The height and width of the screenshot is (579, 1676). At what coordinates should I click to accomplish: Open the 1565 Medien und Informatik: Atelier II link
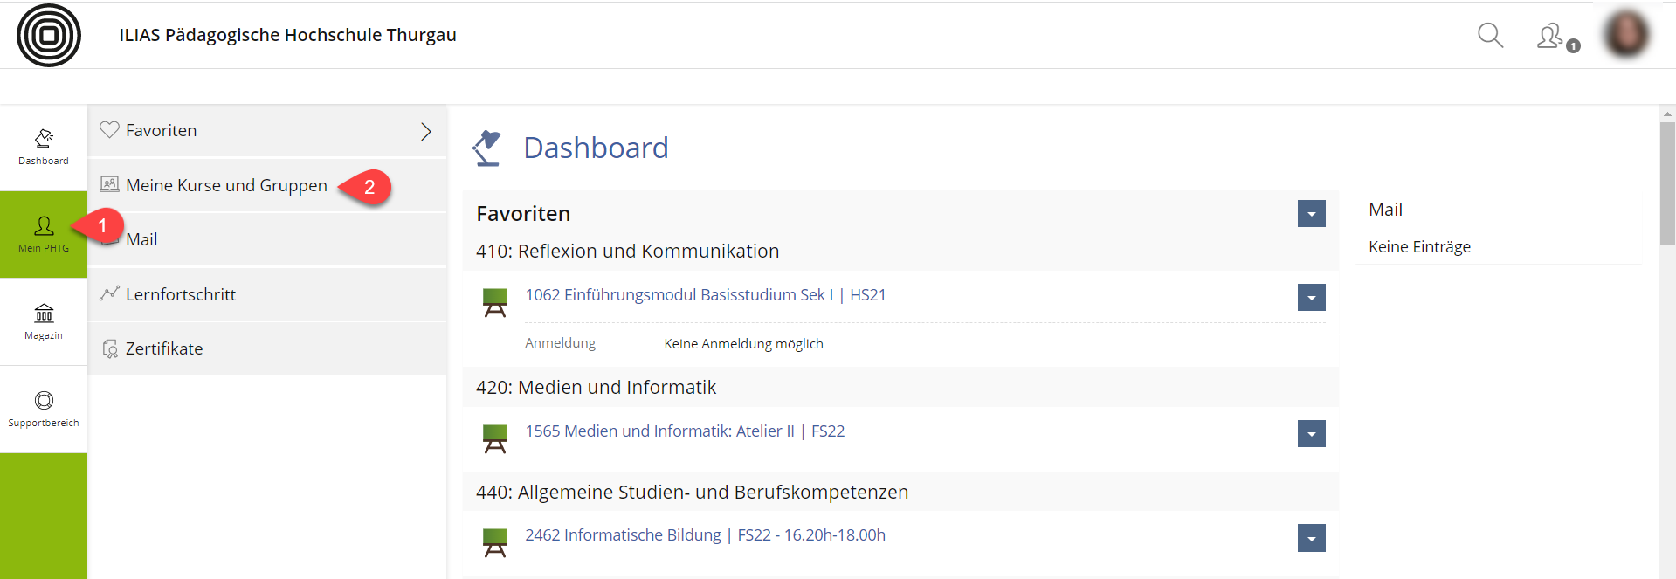(684, 431)
